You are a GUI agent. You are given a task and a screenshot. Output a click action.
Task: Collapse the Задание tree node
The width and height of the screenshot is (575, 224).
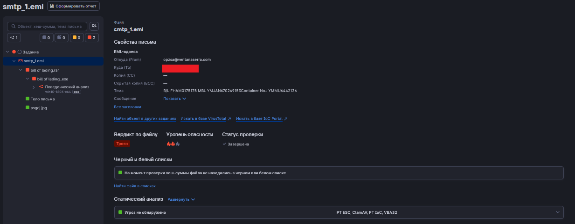(7, 52)
